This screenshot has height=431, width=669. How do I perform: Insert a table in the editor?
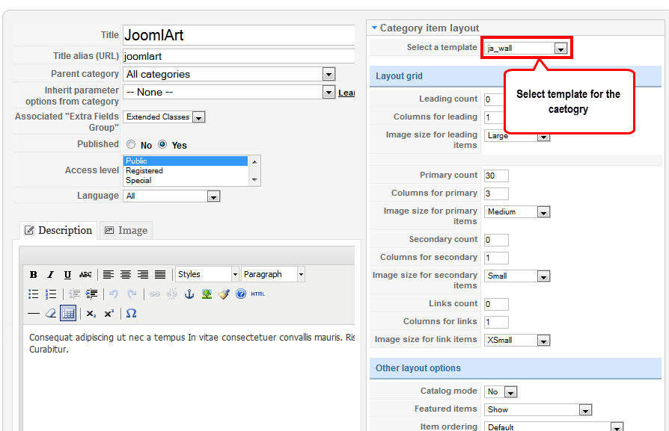[68, 314]
